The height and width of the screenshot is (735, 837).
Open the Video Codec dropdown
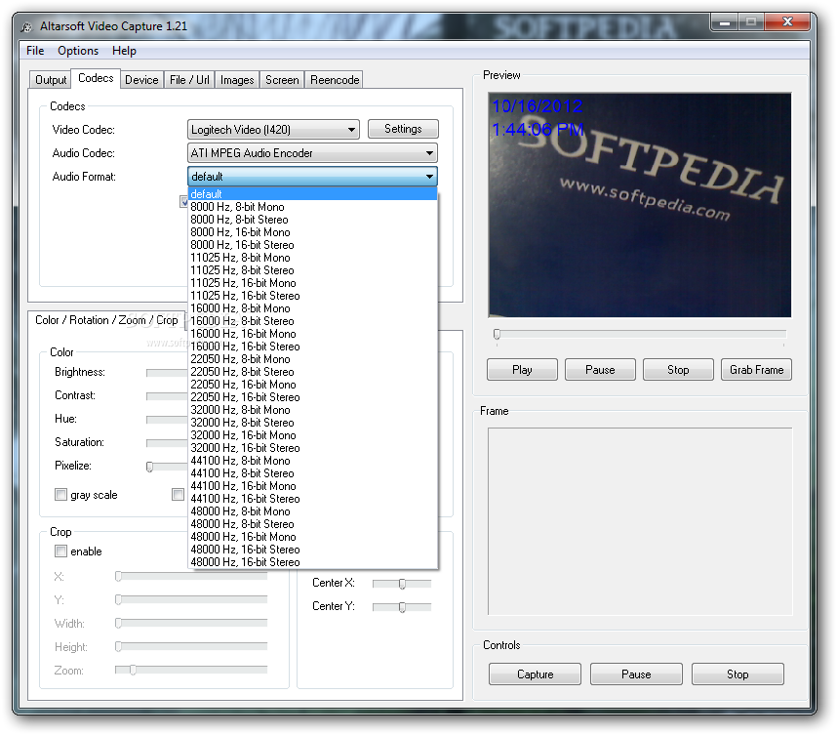tap(273, 129)
